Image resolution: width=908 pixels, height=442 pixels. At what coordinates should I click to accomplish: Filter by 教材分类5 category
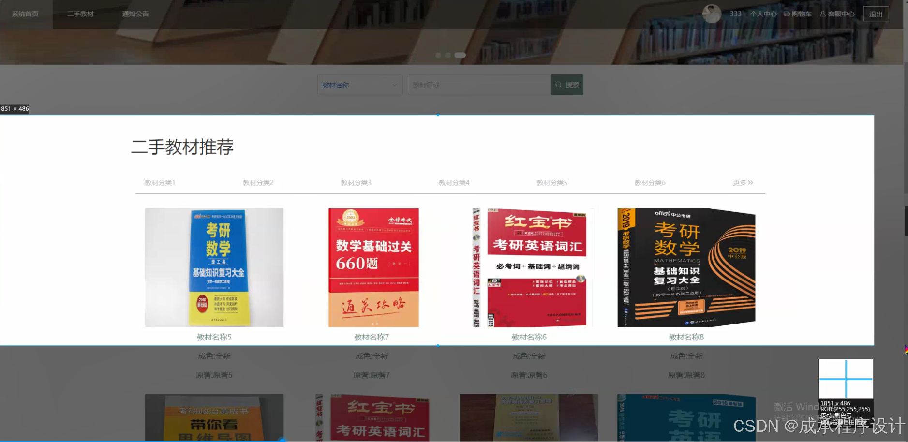click(552, 183)
